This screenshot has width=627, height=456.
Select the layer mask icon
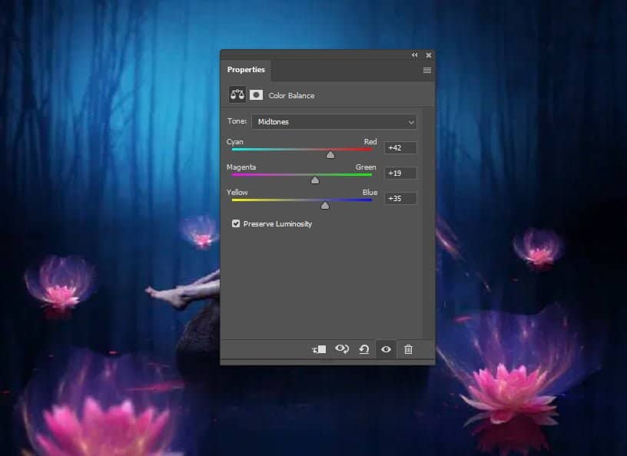[x=256, y=95]
